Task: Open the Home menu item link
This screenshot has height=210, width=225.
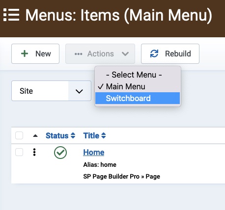Action: (94, 152)
